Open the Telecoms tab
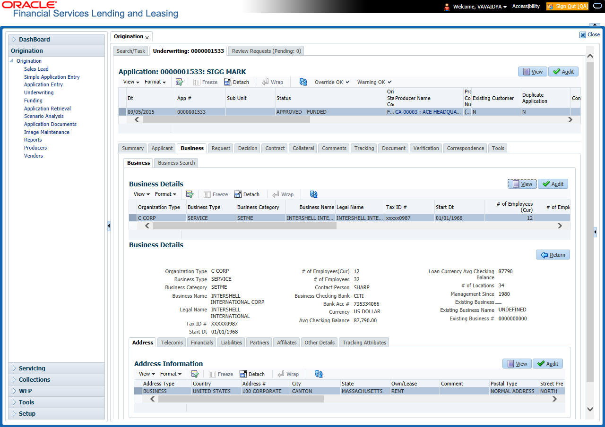 172,343
